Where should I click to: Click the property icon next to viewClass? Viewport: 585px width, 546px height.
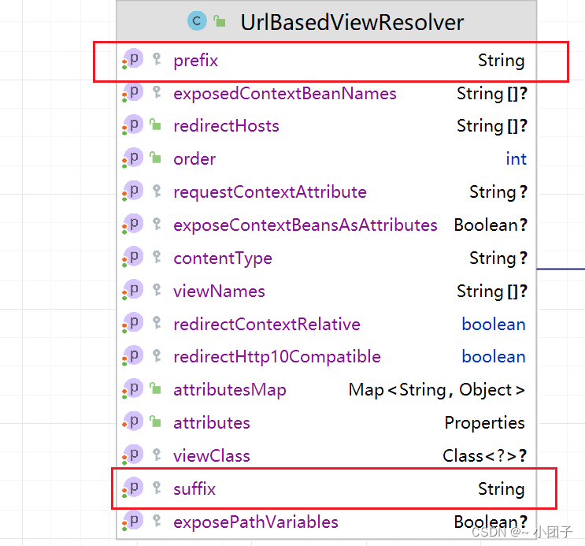(x=134, y=455)
